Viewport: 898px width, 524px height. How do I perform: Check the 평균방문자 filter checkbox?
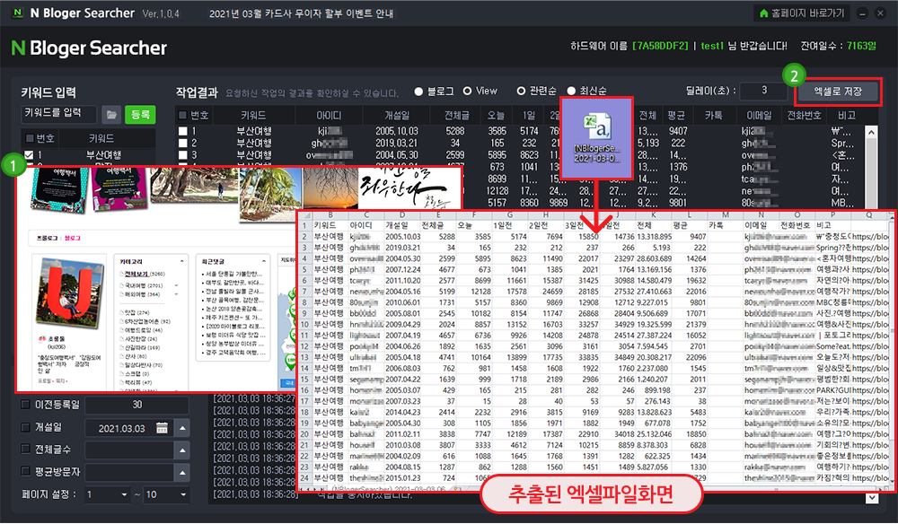tap(25, 471)
